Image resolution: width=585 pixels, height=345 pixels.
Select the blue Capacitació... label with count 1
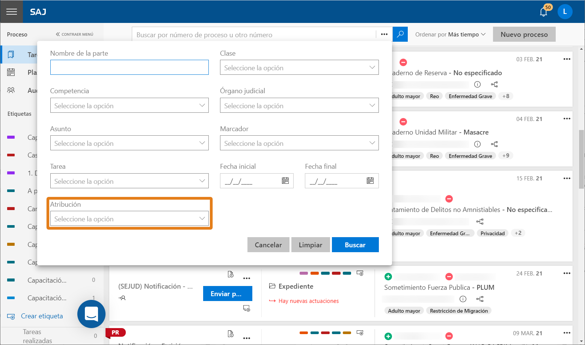[51, 298]
